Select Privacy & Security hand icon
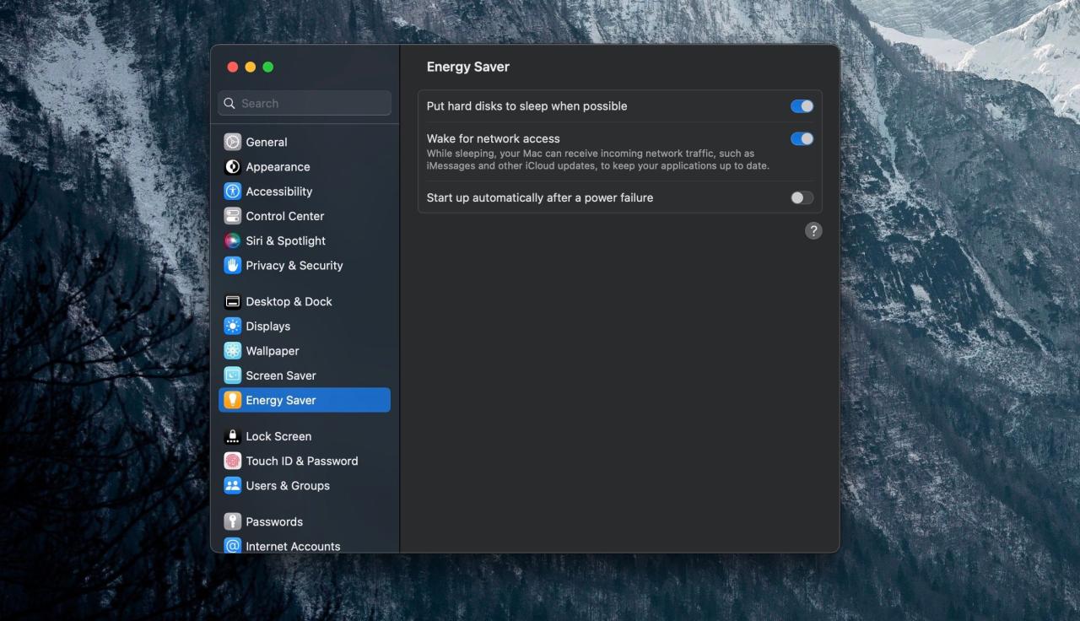Image resolution: width=1080 pixels, height=621 pixels. coord(232,264)
